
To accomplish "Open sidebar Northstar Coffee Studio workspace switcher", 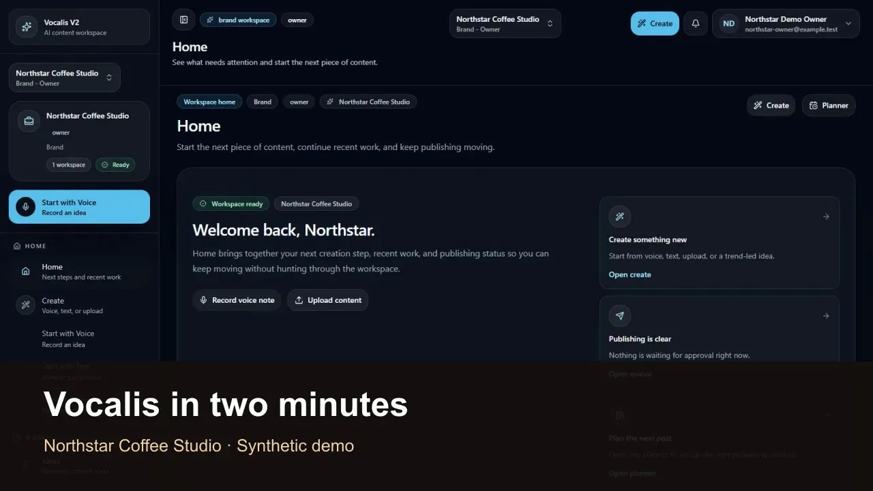I will [x=65, y=78].
